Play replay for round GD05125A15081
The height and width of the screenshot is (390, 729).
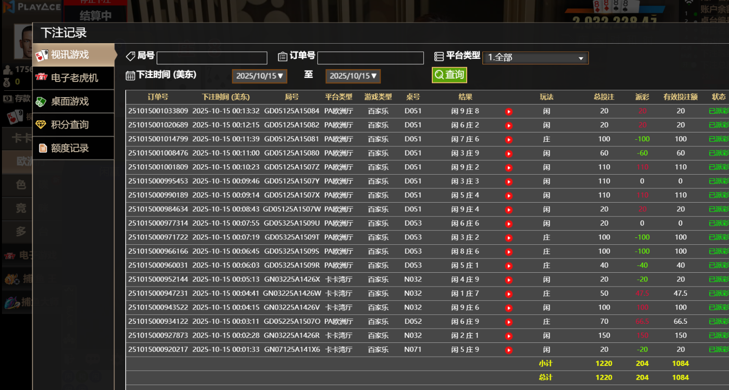(509, 139)
